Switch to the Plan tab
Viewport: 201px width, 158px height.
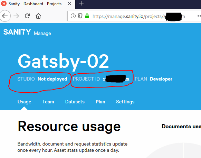point(100,102)
